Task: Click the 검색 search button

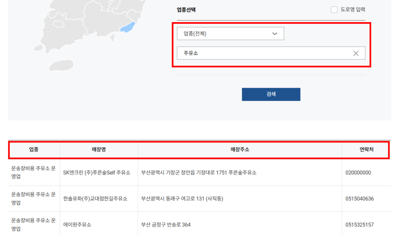Action: click(271, 94)
